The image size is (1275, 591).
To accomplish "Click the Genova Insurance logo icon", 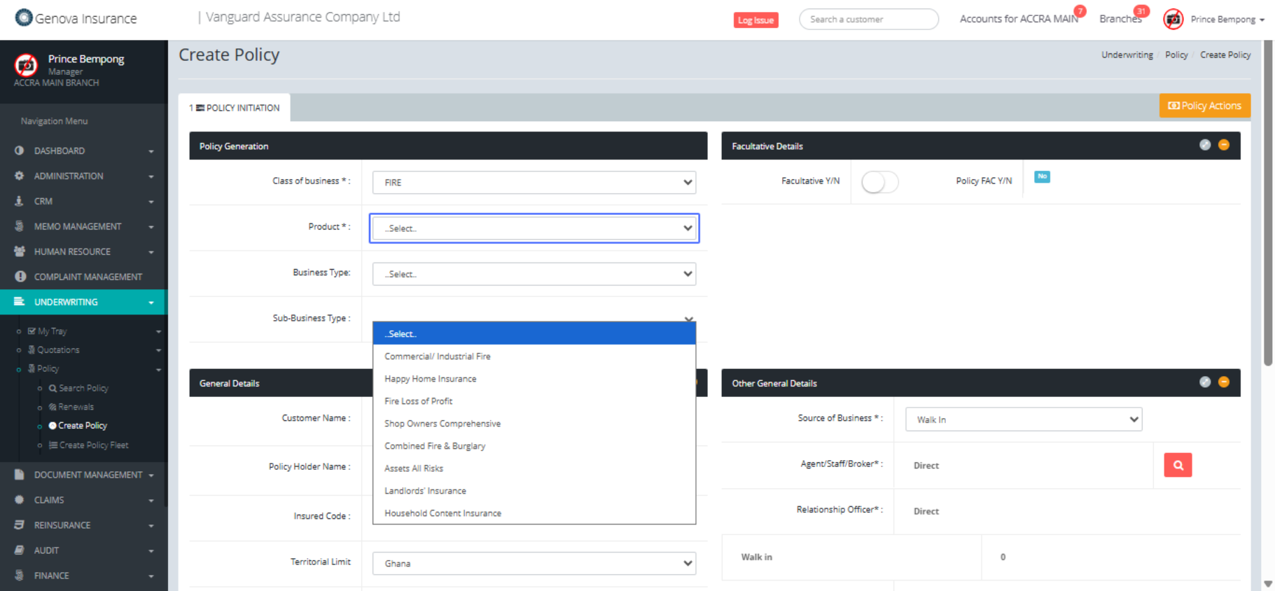I will coord(24,18).
